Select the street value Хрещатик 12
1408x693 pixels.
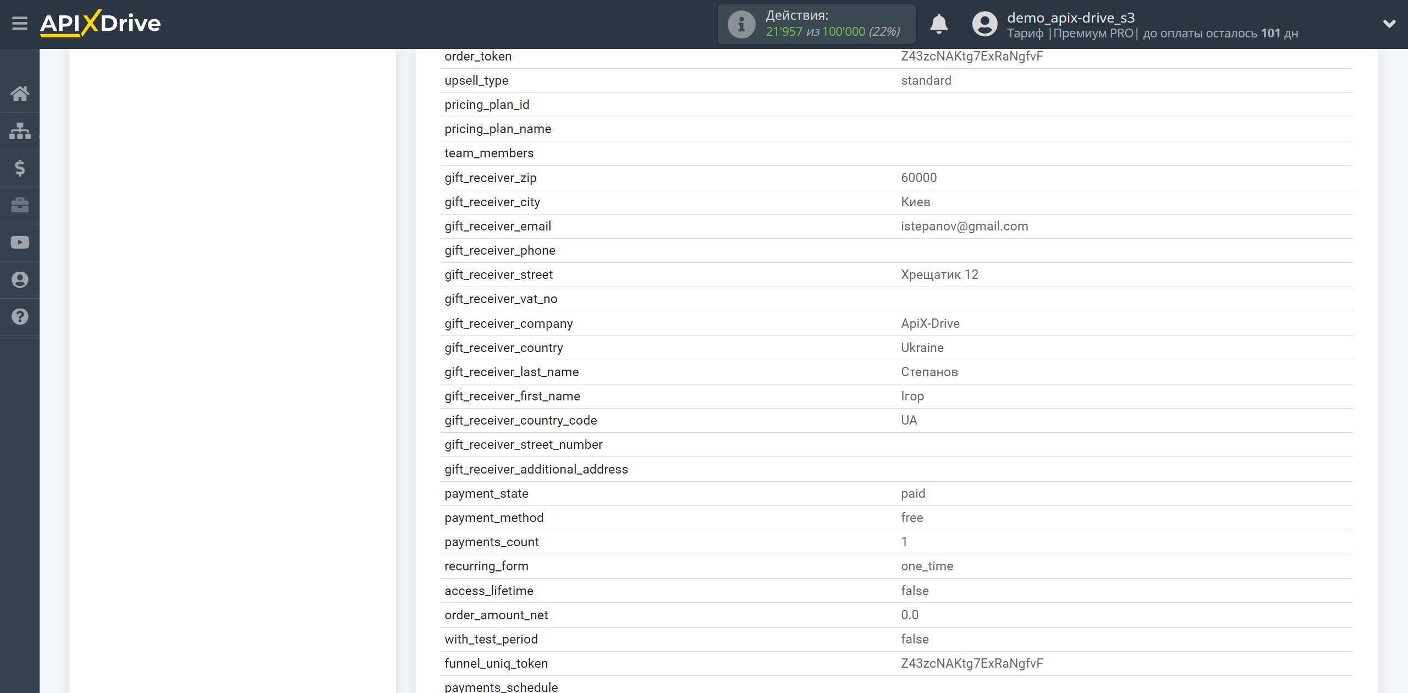point(939,274)
